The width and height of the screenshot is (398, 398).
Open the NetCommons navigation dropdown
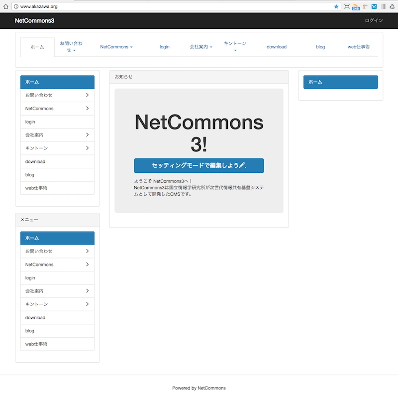[x=115, y=46]
